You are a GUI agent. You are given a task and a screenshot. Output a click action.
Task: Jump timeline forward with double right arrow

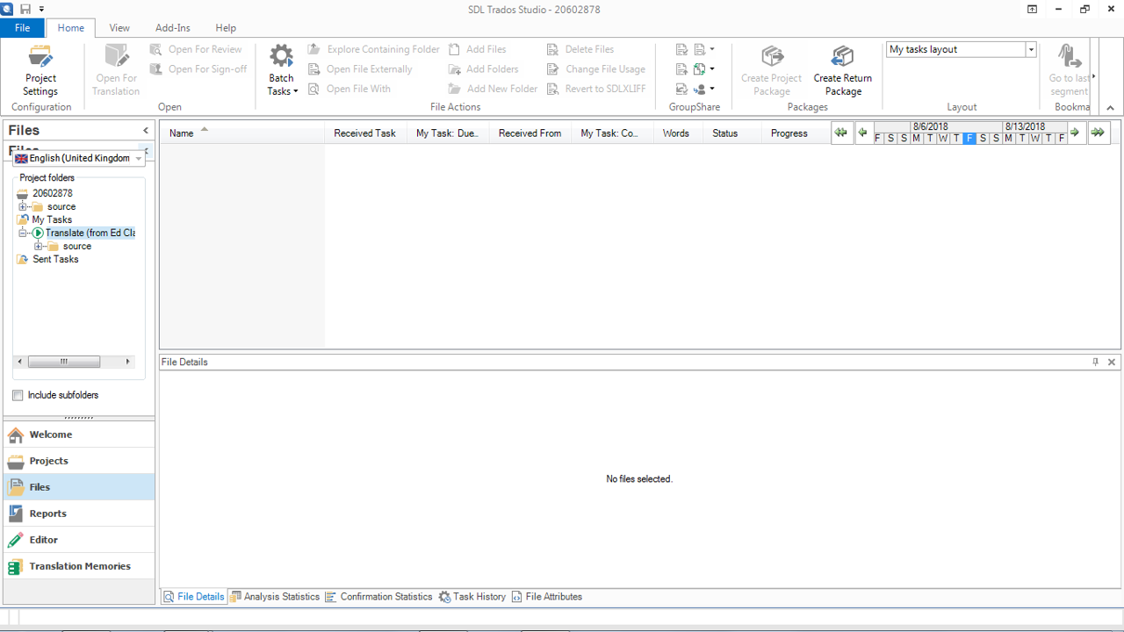[1098, 133]
